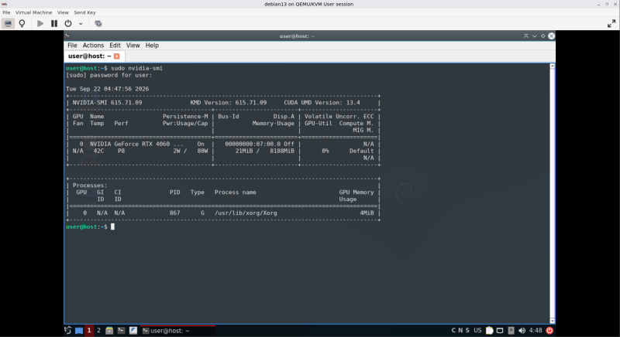Open the terminal View menu
Screen dimensions: 620x337
tap(133, 46)
